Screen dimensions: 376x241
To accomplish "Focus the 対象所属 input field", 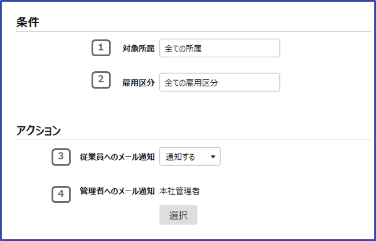I will click(219, 49).
